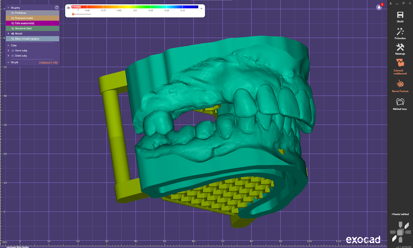The image size is (413, 248).
Task: Open Náhled řezu section view
Action: coord(400,102)
